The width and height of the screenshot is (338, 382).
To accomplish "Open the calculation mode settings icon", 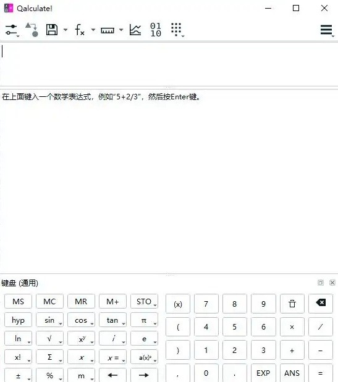I will point(12,30).
